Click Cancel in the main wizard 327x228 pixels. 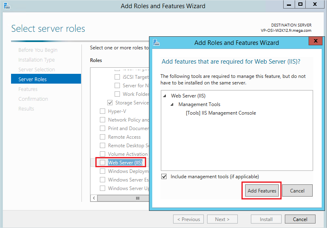(x=300, y=219)
